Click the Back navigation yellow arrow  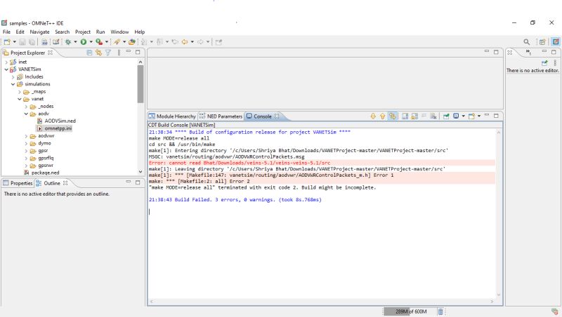coord(185,42)
